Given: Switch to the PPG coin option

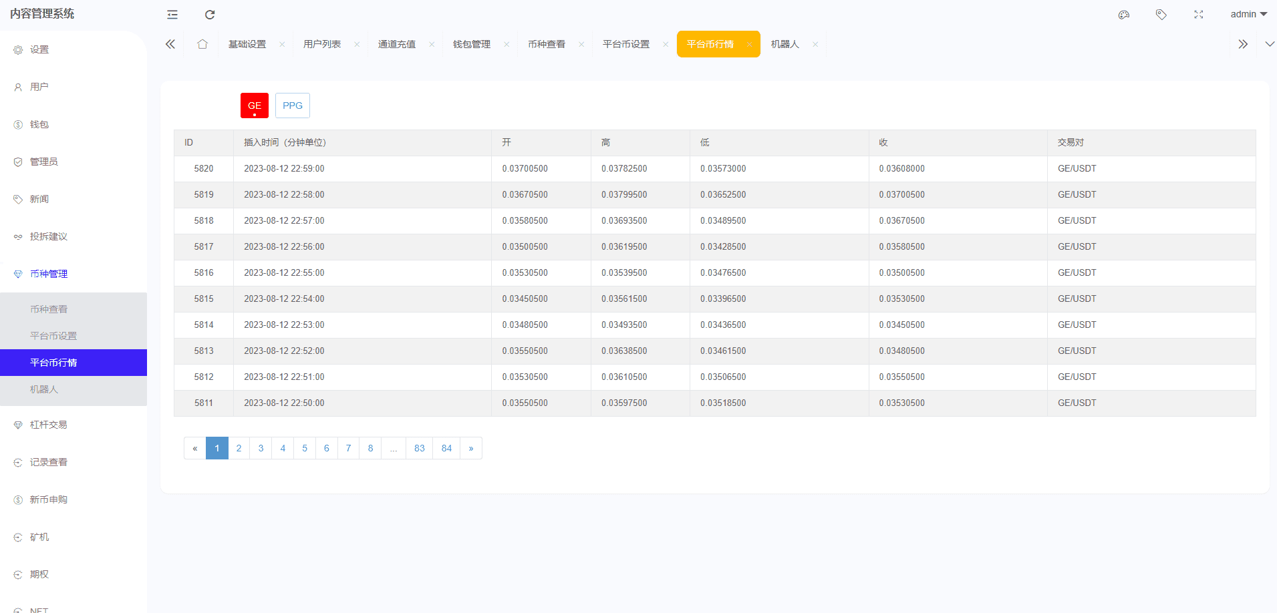Looking at the screenshot, I should (x=293, y=106).
